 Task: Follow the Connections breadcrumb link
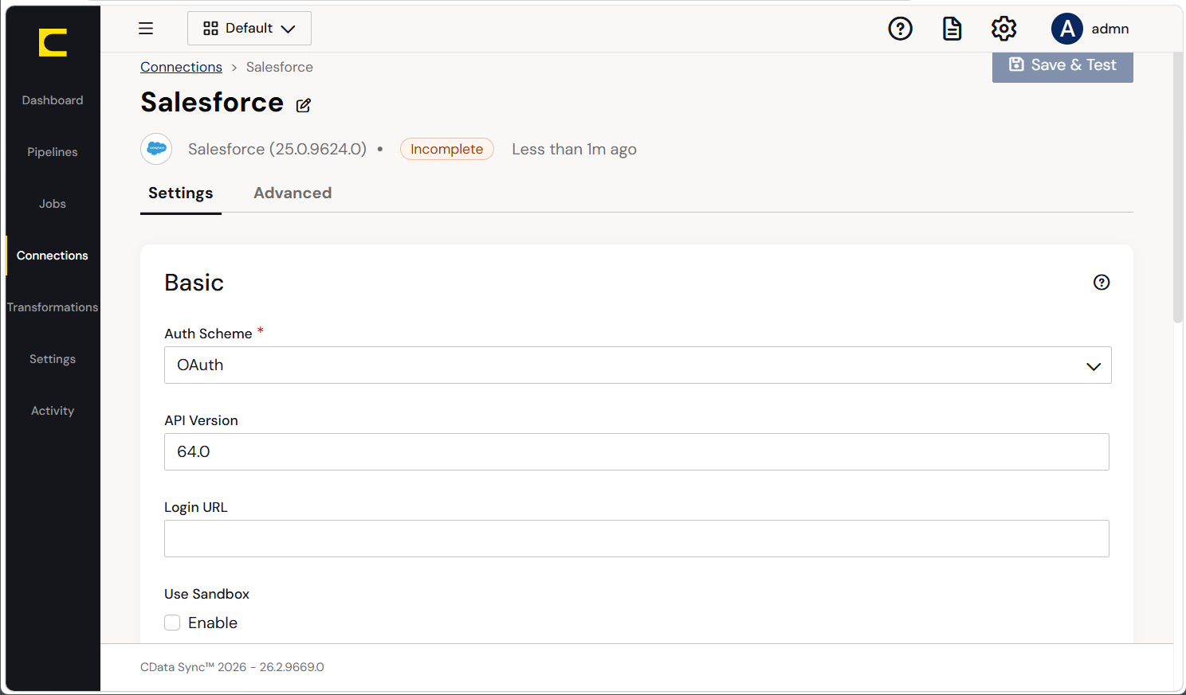[x=181, y=67]
